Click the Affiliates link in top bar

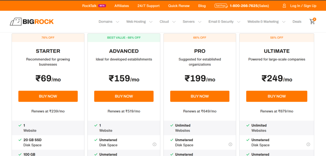pos(122,6)
